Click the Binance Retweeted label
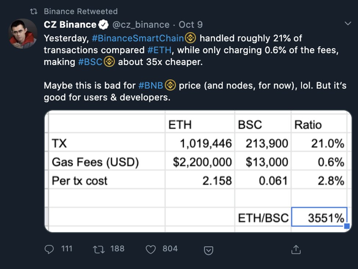Viewport: 358px width, 269px height. [80, 11]
